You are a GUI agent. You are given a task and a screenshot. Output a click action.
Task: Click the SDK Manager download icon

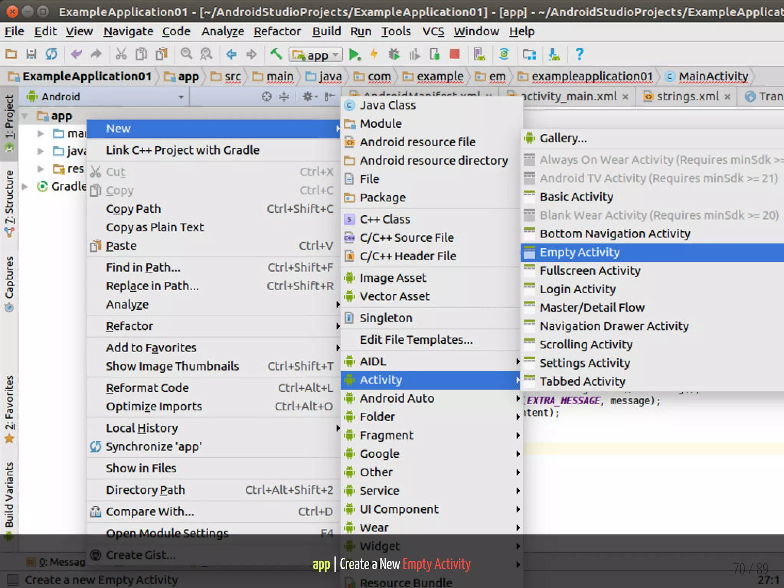(554, 54)
